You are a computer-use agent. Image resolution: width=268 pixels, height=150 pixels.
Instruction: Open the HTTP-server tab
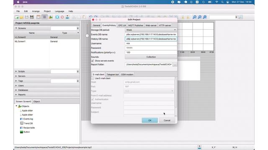(165, 25)
